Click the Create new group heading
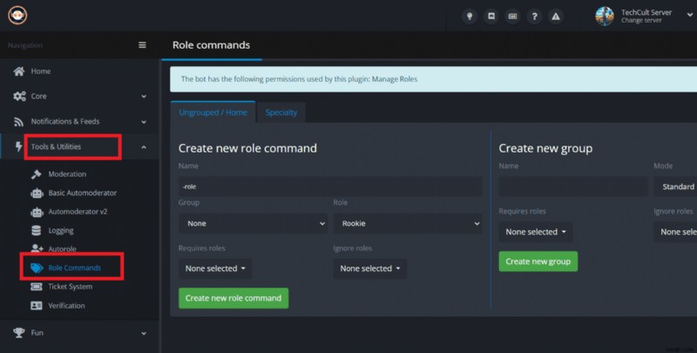The image size is (697, 353). [545, 148]
